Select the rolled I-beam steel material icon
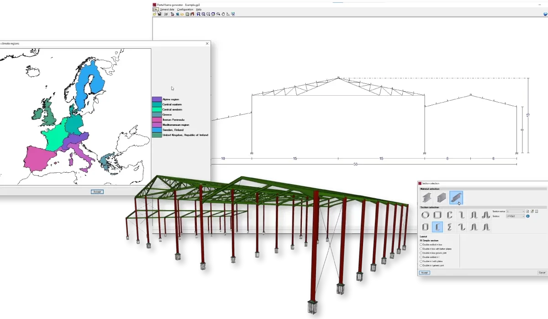The image size is (548, 319). click(426, 197)
